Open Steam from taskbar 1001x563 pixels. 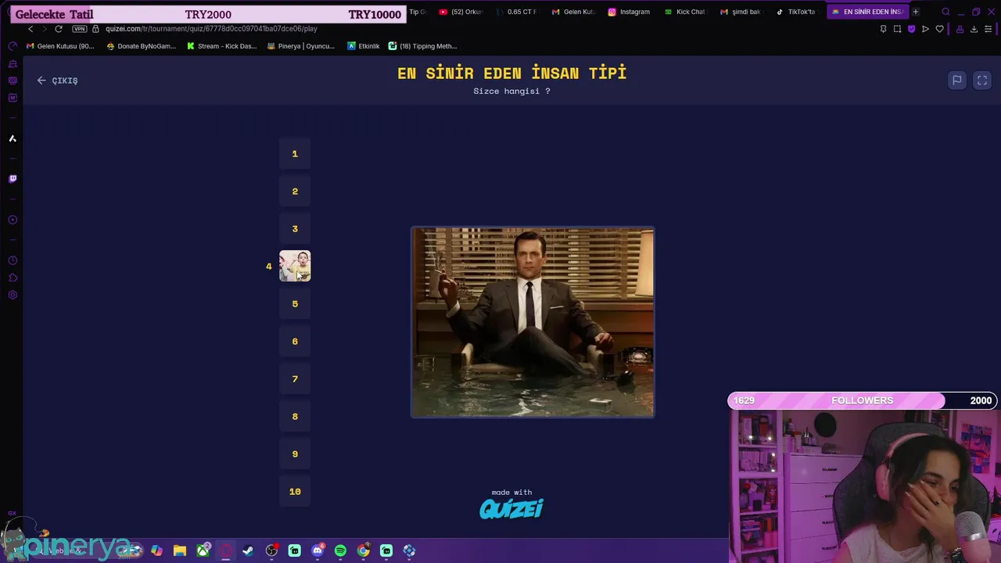coord(248,550)
